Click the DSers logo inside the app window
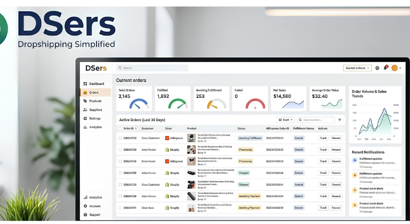Screen dimensions: 410x224 [96, 68]
